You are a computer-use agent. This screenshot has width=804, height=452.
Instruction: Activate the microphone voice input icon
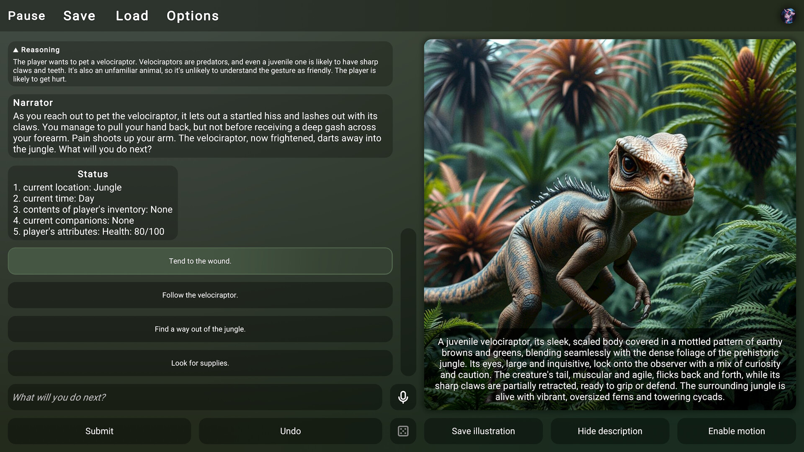(x=402, y=397)
